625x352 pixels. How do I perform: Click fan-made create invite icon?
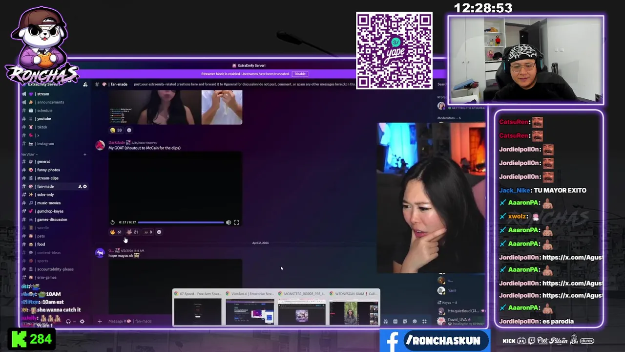80,186
